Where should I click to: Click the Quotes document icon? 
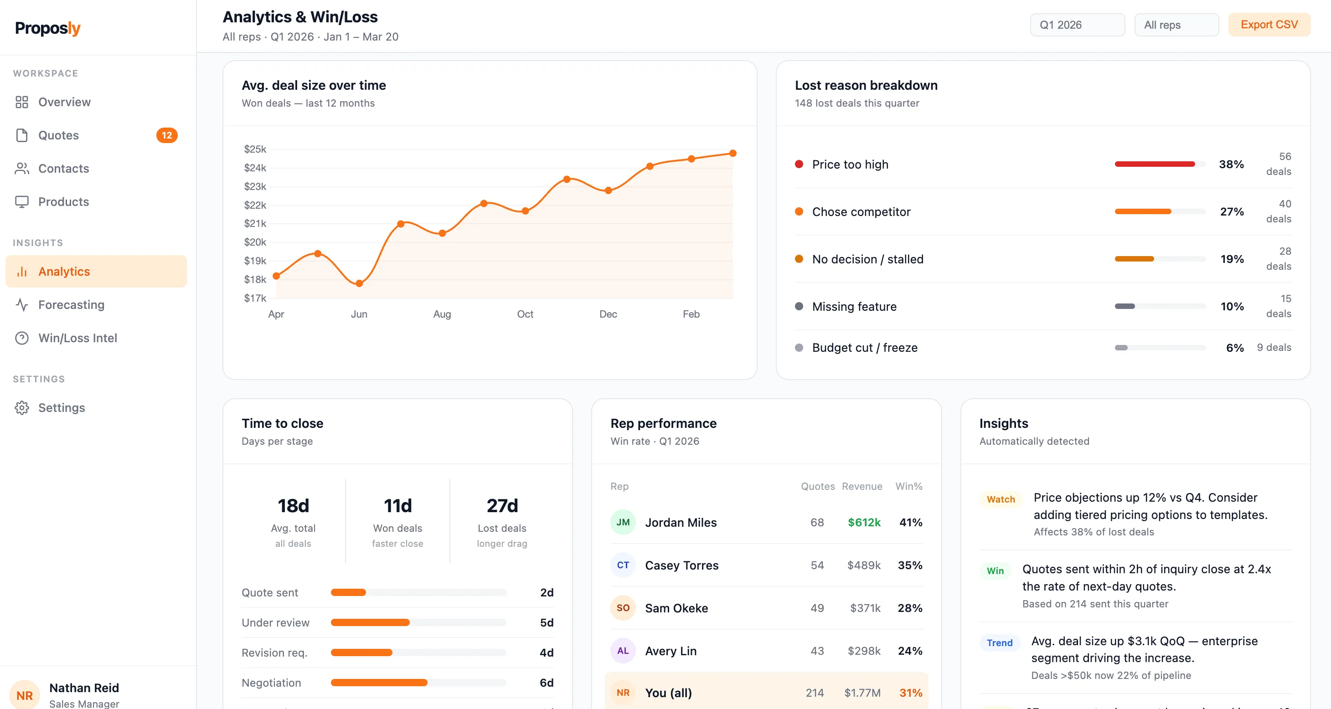tap(22, 135)
